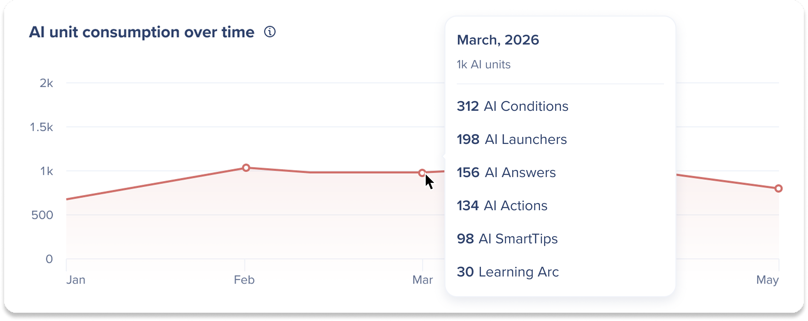Click the Feb x-axis label
The width and height of the screenshot is (808, 321).
(244, 280)
